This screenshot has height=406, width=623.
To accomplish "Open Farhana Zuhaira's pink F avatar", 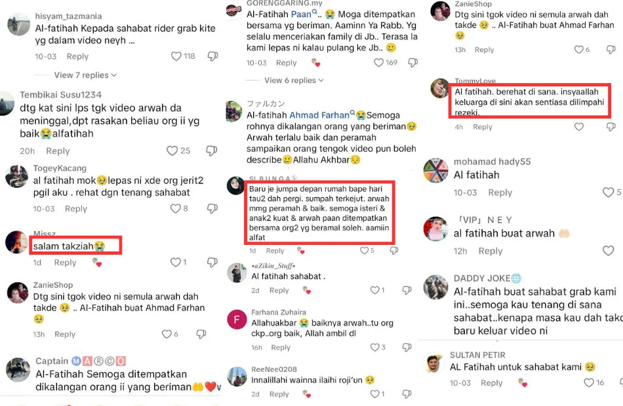I will [237, 320].
